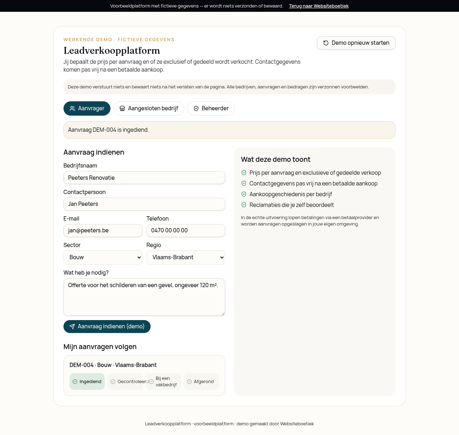Click the Mijn aanvragen volgen heading

[100, 347]
